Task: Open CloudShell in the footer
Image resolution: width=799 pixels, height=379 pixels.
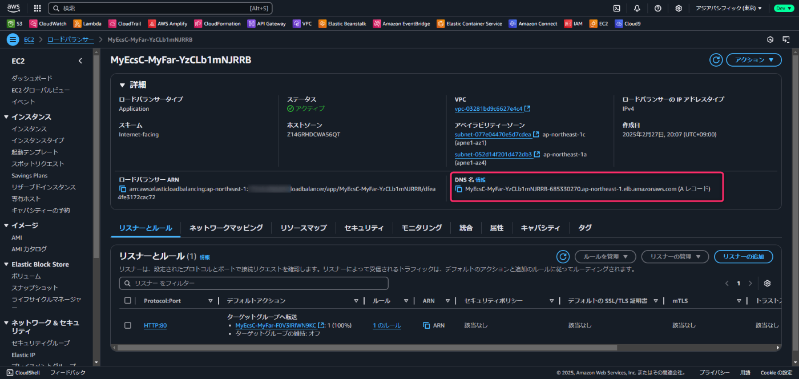Action: 23,373
